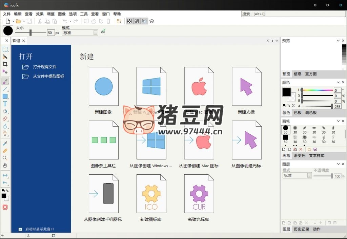Screen dimensions: 347x239
Task: Open the 模式 brush mode dropdown
Action: coord(80,32)
